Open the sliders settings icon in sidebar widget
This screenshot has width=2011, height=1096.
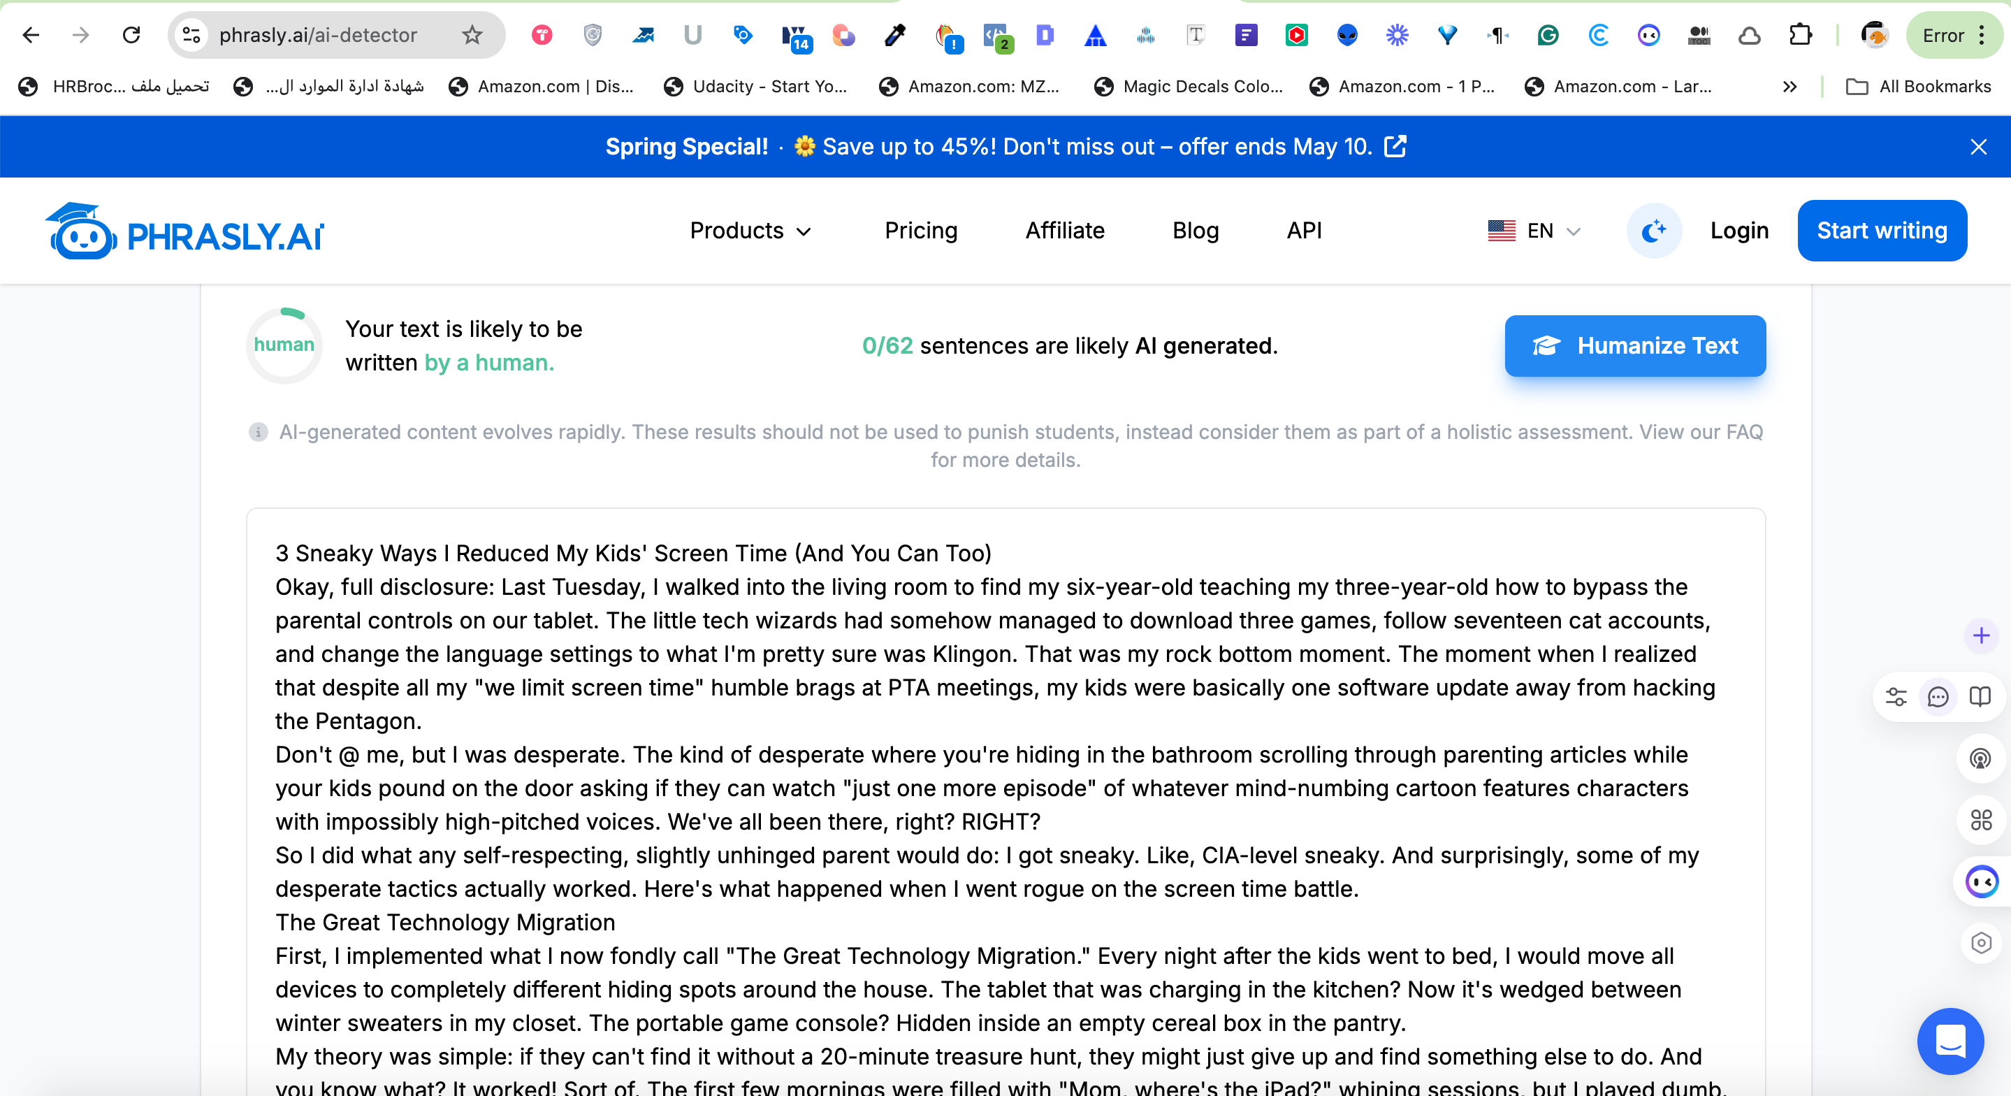pyautogui.click(x=1896, y=697)
